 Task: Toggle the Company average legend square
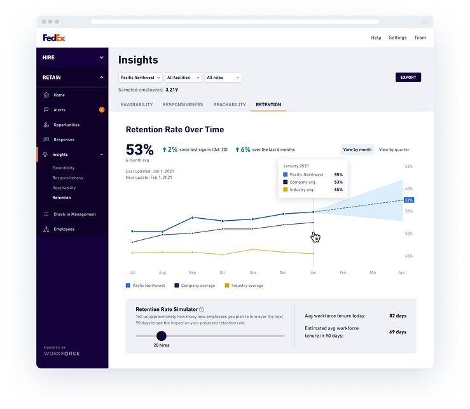(x=177, y=286)
